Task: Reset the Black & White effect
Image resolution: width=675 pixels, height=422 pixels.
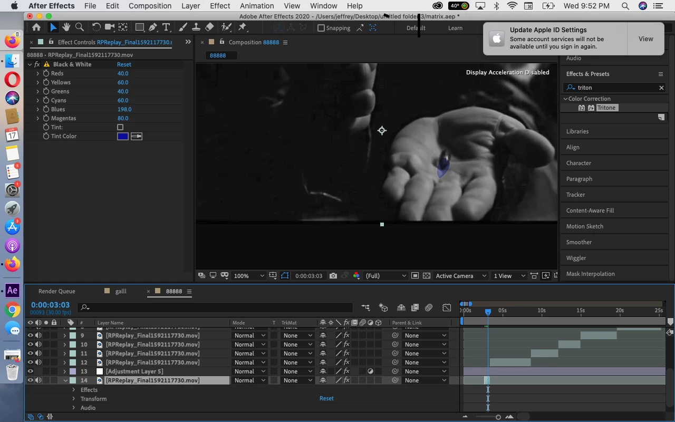Action: coord(124,64)
